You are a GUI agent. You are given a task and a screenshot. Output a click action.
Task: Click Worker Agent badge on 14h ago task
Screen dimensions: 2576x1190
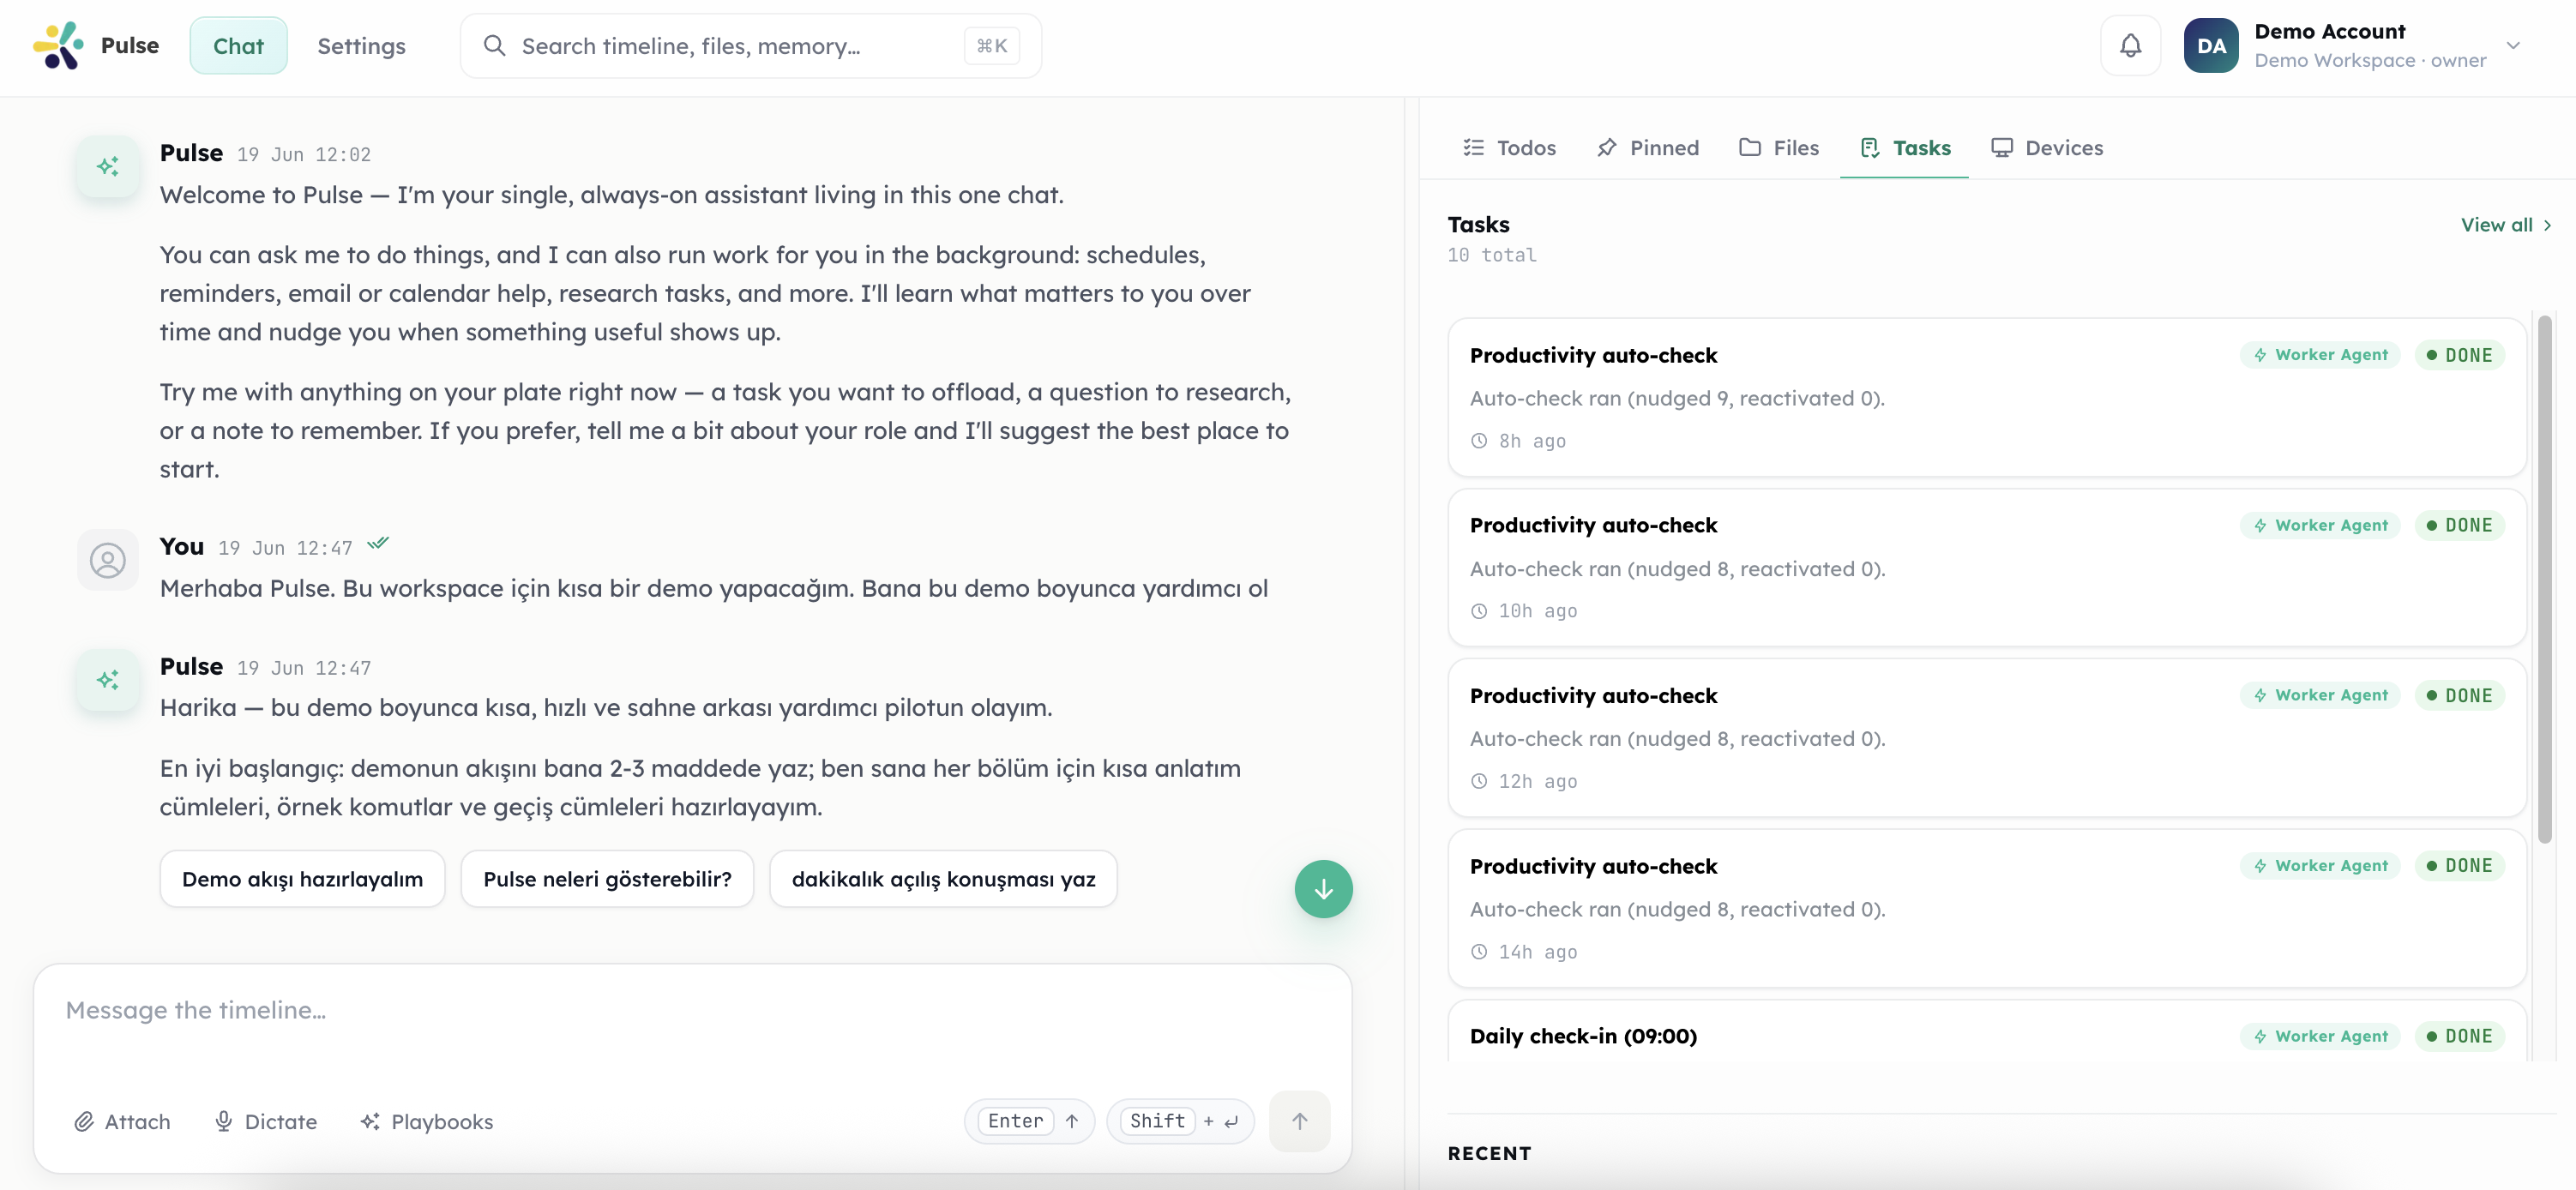point(2320,866)
